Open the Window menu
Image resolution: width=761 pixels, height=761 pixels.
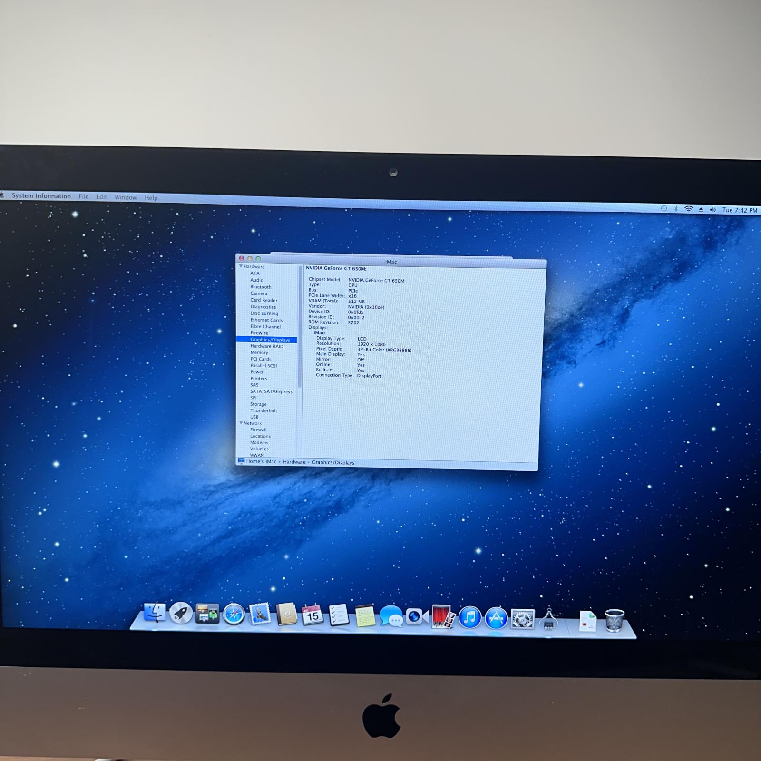pyautogui.click(x=126, y=197)
